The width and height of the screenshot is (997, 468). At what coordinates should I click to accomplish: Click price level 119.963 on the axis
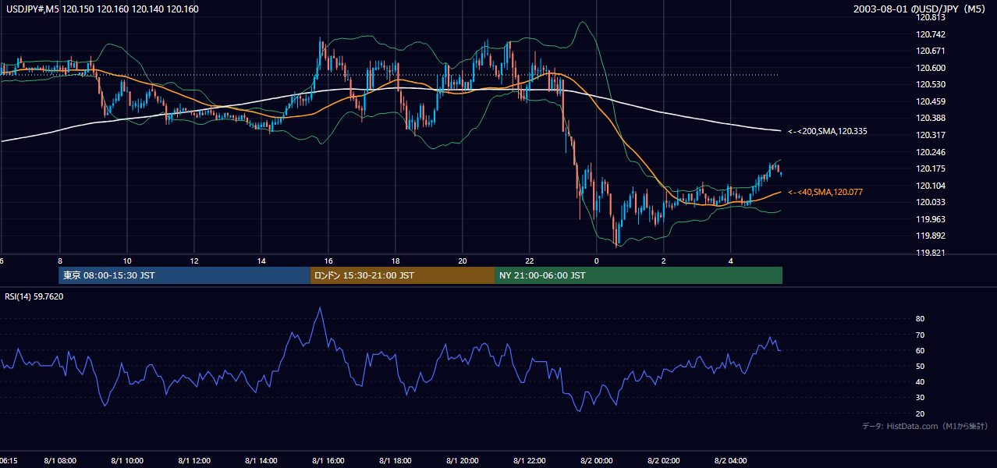[x=931, y=219]
